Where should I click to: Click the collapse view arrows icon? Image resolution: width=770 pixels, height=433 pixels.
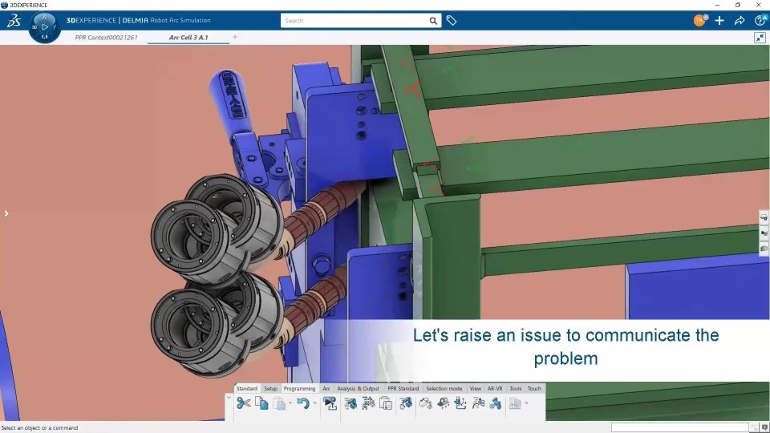point(760,38)
